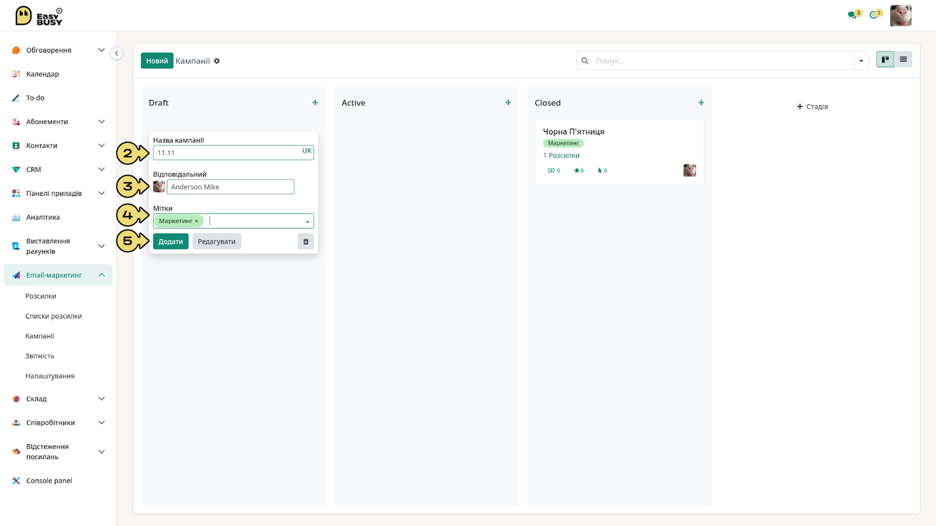Click the To-do pencil icon

[16, 98]
